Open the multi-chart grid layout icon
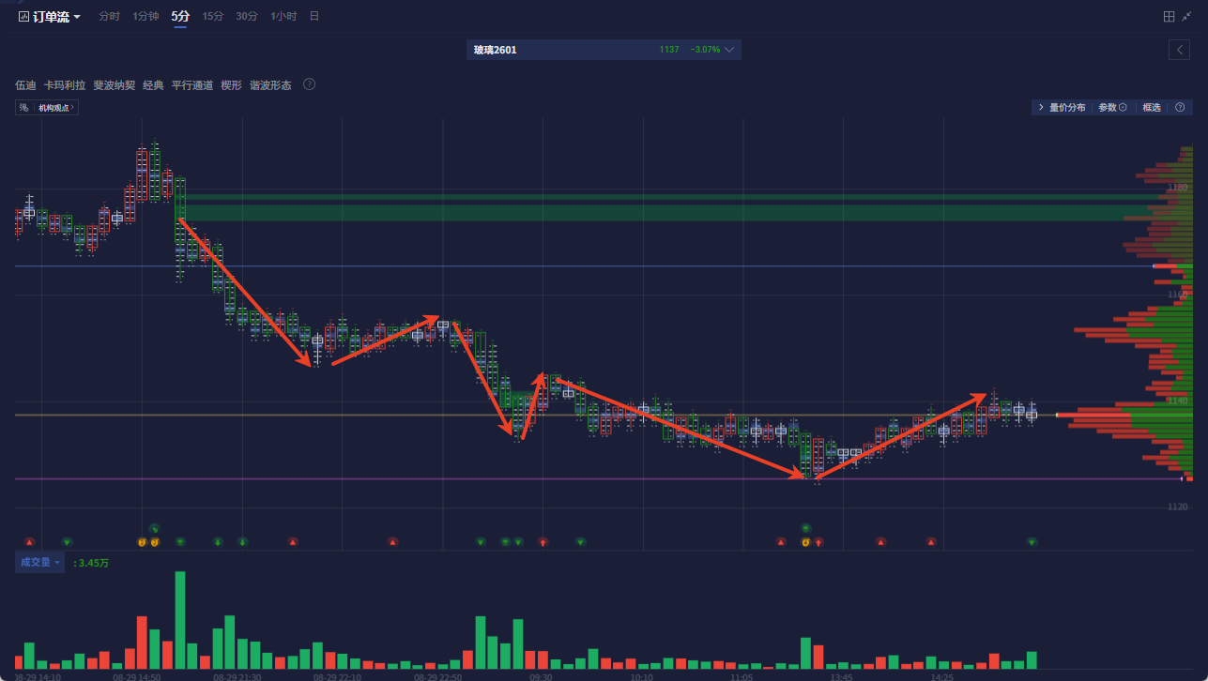 (1169, 17)
